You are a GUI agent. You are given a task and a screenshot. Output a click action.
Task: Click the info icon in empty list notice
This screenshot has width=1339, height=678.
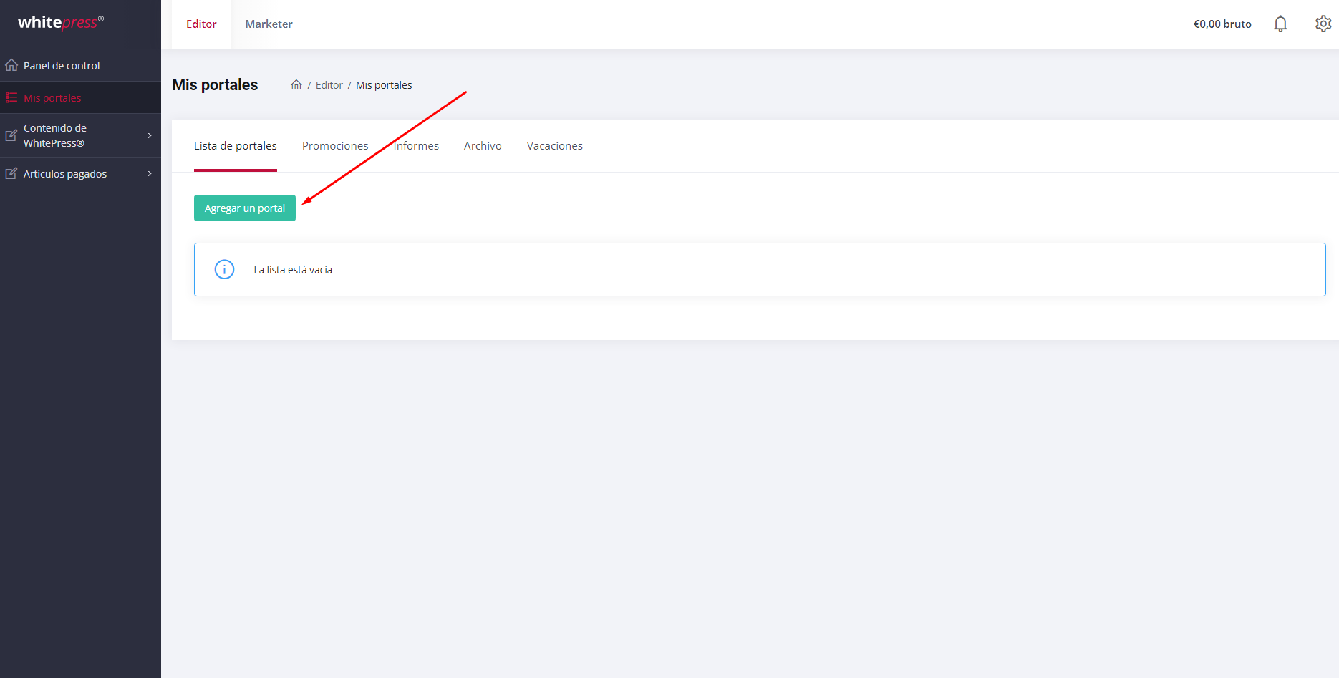pos(225,269)
